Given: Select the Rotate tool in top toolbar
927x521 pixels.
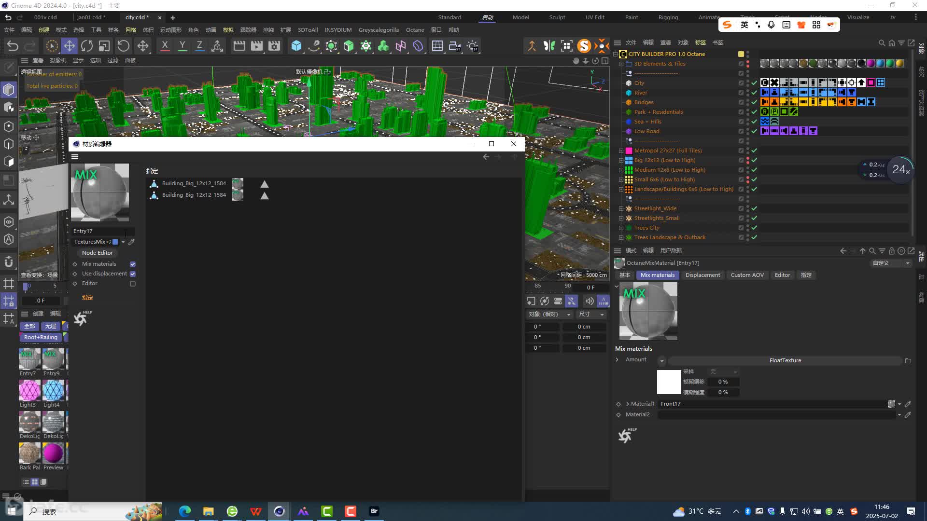Looking at the screenshot, I should [87, 46].
